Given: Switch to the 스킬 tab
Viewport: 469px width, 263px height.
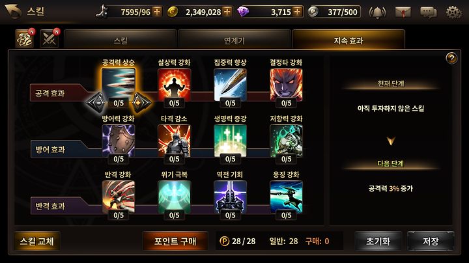Looking at the screenshot, I should (121, 39).
